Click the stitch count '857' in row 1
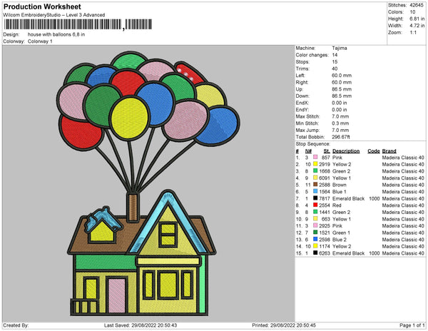 [326, 158]
